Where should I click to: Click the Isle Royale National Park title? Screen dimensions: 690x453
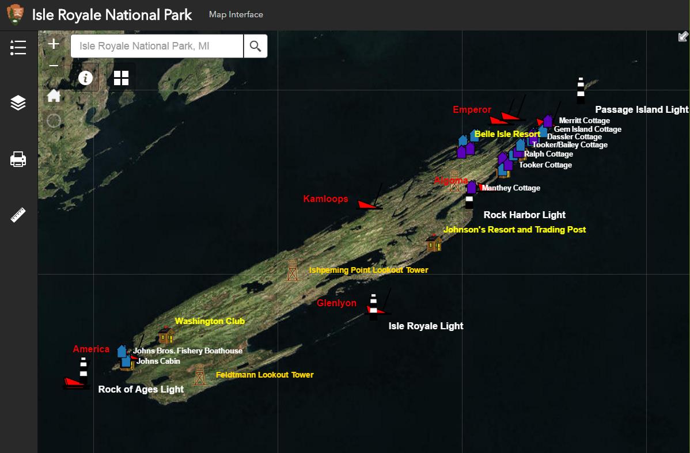tap(112, 15)
